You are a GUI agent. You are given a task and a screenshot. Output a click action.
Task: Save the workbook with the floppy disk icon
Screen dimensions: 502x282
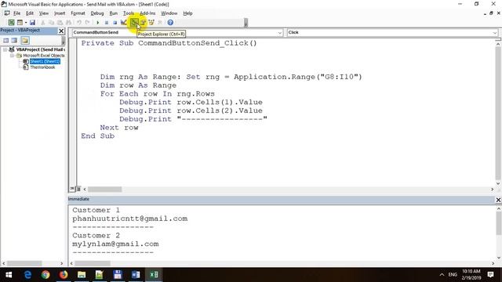[x=32, y=23]
